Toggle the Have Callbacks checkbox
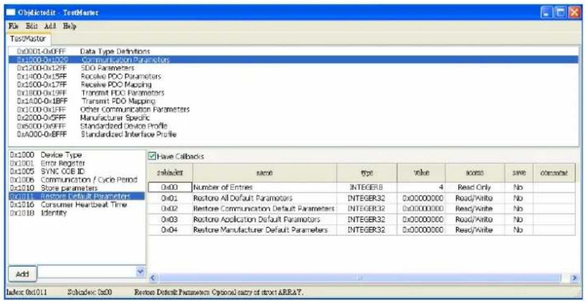 coord(152,157)
